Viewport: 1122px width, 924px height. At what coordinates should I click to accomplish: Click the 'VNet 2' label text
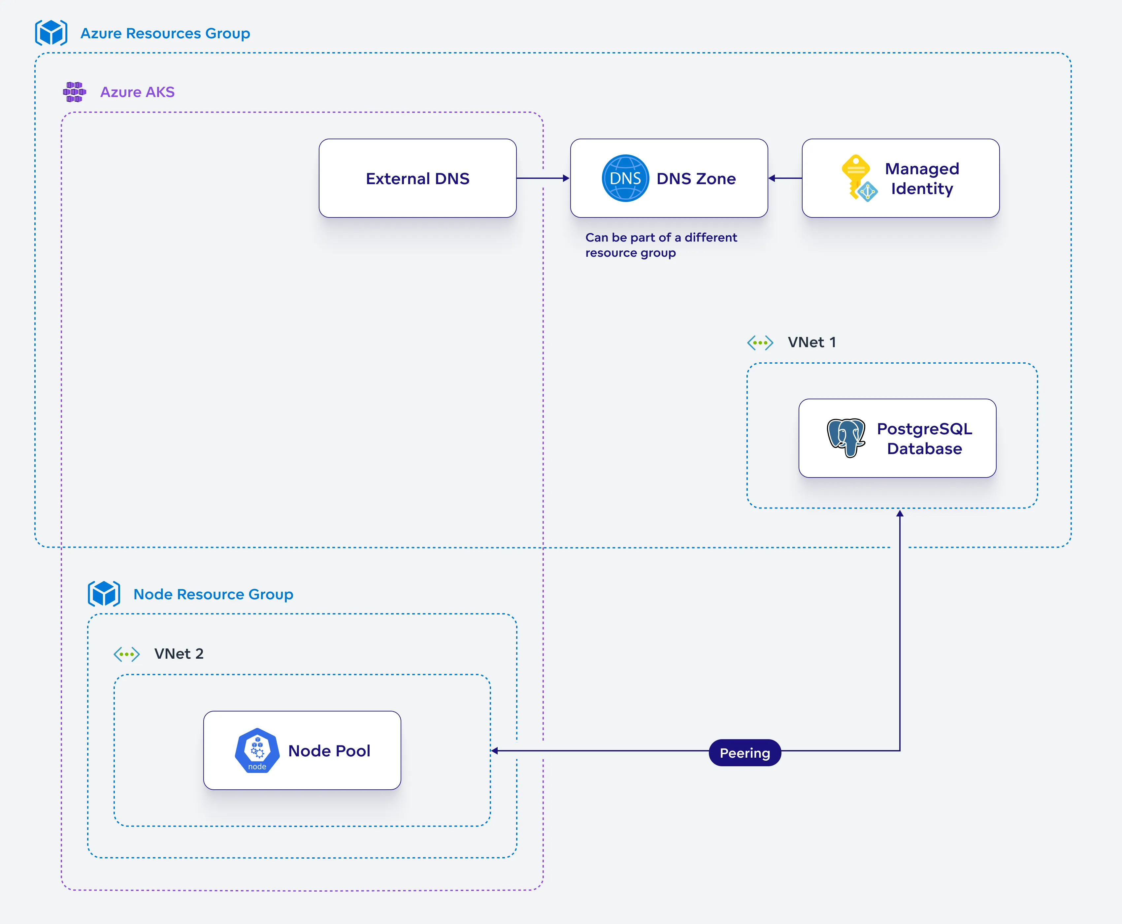coord(179,654)
